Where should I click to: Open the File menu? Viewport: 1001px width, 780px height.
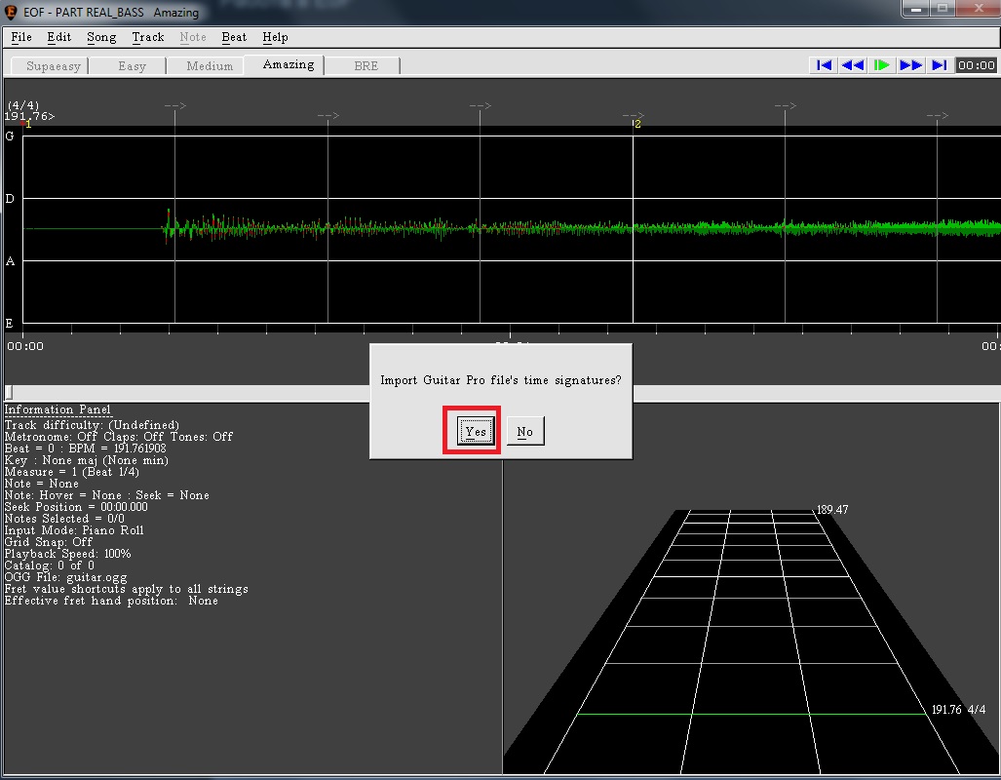[x=21, y=37]
